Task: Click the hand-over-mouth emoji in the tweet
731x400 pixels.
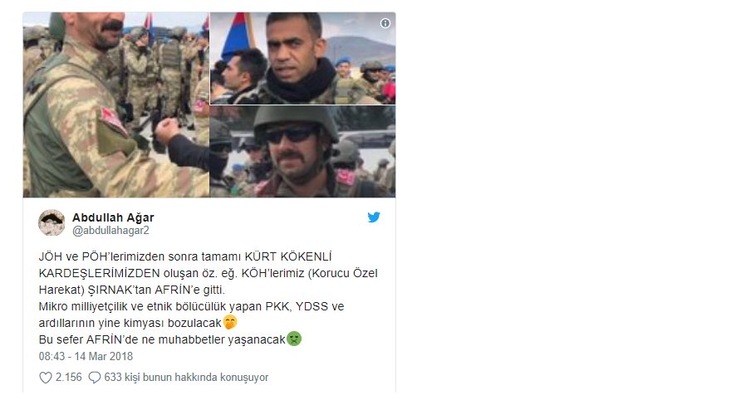Action: 230,322
